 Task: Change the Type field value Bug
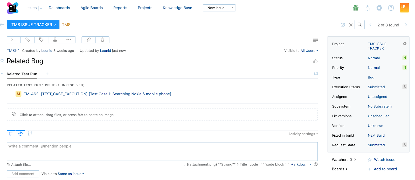tap(371, 77)
